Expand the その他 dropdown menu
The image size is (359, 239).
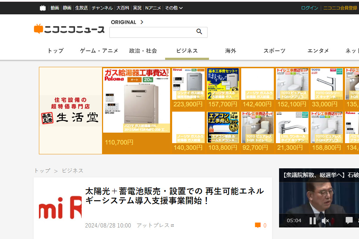pyautogui.click(x=174, y=8)
